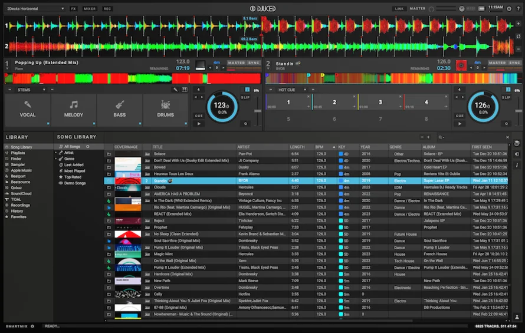Viewport: 525px width, 333px height.
Task: Open the Apple Music source in library
Action: (x=21, y=170)
